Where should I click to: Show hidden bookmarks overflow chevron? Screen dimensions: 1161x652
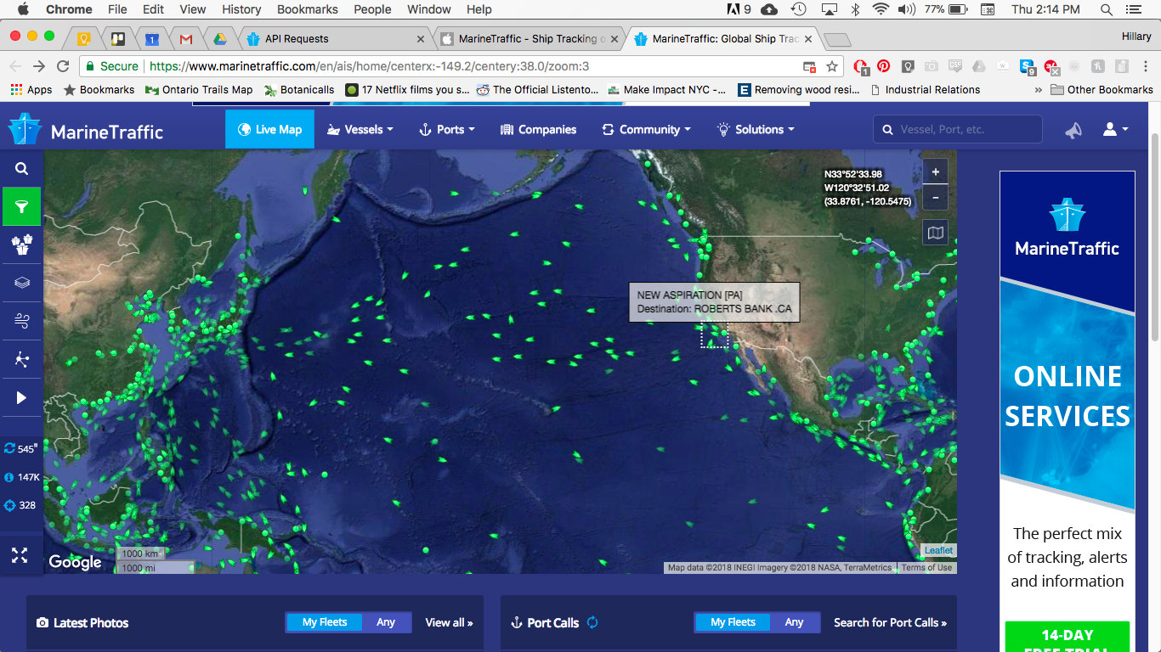click(1038, 89)
